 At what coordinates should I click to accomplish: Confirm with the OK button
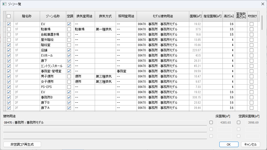click(x=229, y=144)
